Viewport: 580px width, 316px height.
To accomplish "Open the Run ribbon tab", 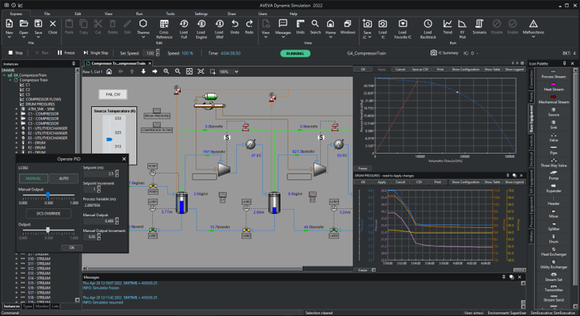I will [x=139, y=13].
